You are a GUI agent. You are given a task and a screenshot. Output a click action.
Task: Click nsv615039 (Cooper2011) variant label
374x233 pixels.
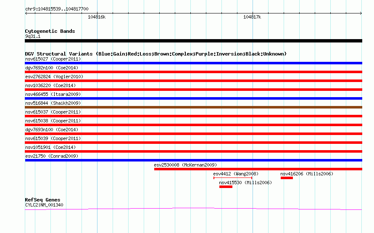click(53, 138)
